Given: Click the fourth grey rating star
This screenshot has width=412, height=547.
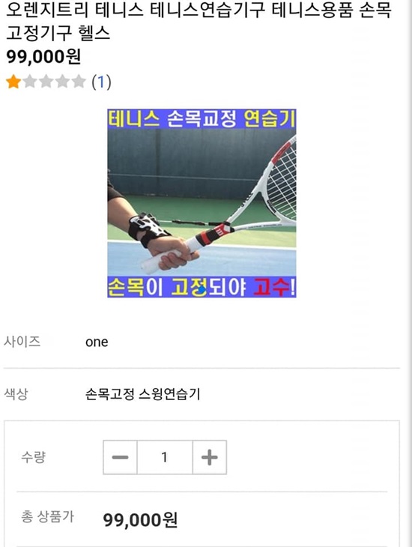Looking at the screenshot, I should [62, 82].
